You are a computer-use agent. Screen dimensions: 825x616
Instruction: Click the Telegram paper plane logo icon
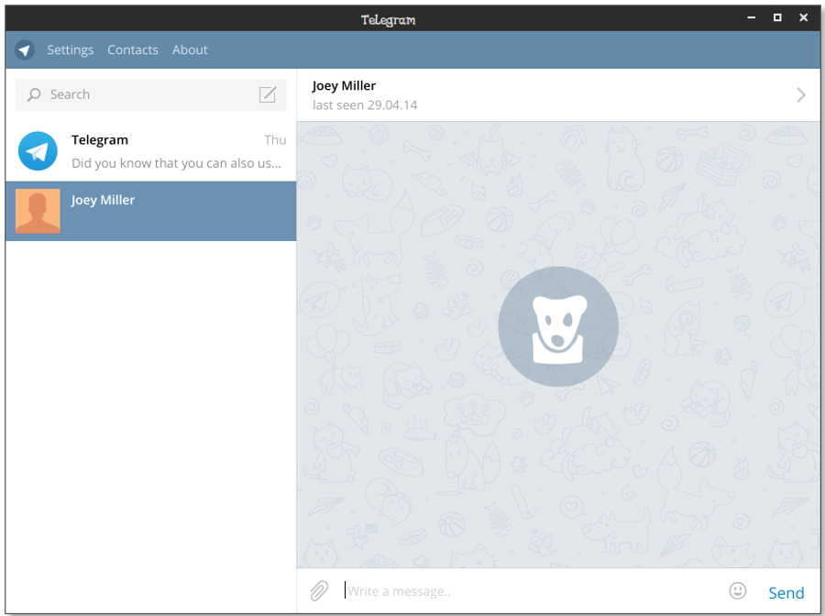[24, 50]
